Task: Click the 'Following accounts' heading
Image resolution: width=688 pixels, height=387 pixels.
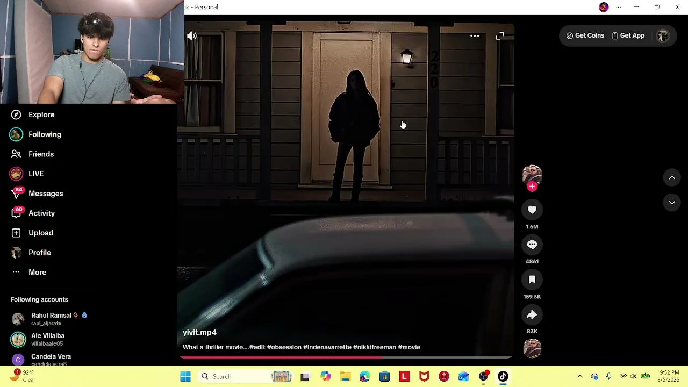Action: pyautogui.click(x=39, y=299)
